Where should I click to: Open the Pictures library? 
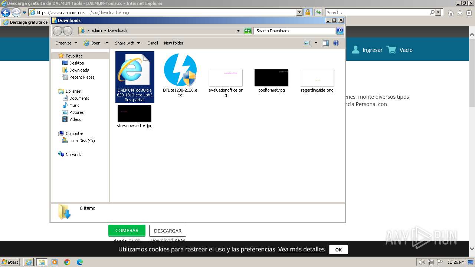(76, 112)
